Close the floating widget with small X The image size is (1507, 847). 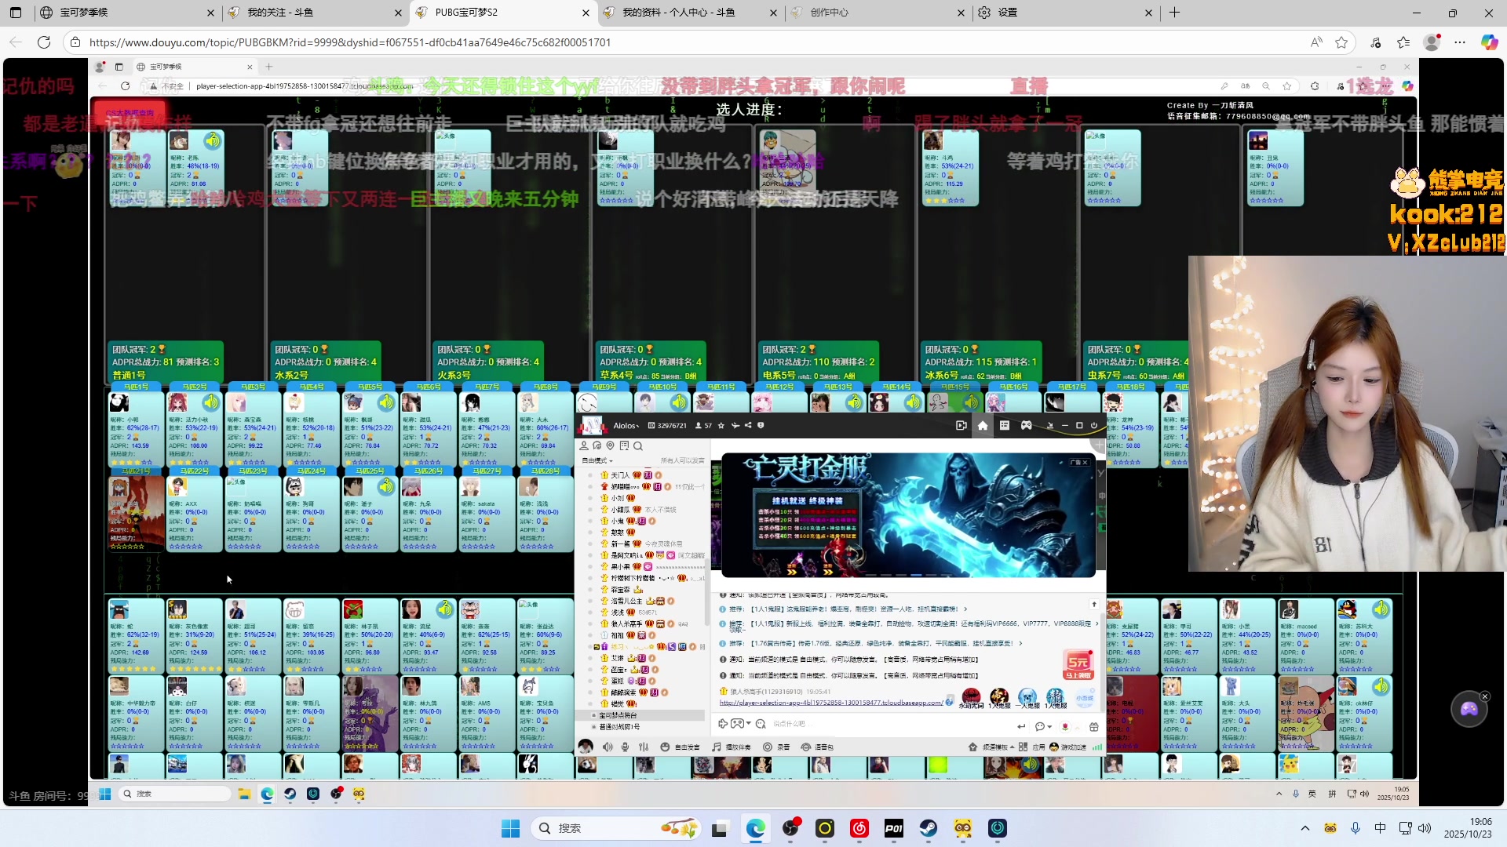pos(1484,696)
